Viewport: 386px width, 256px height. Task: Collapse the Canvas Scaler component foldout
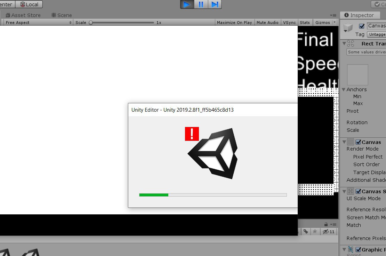[344, 191]
